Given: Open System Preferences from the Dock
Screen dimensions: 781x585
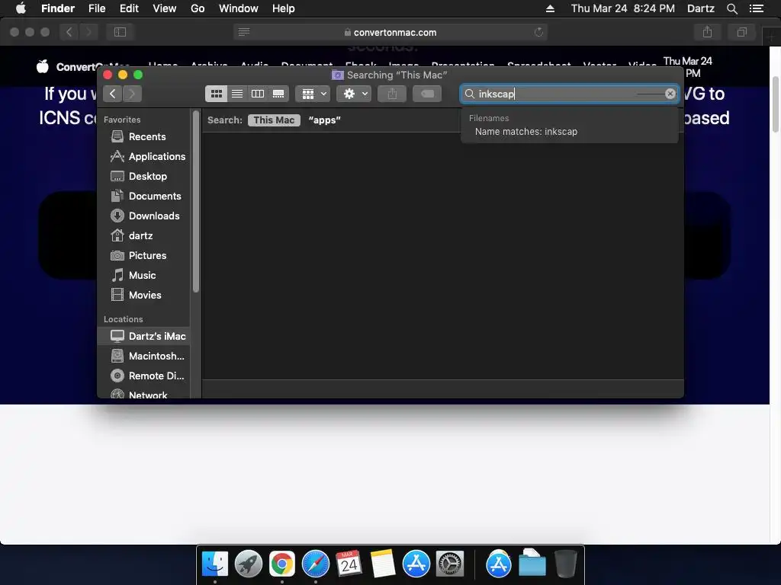Looking at the screenshot, I should pyautogui.click(x=450, y=564).
